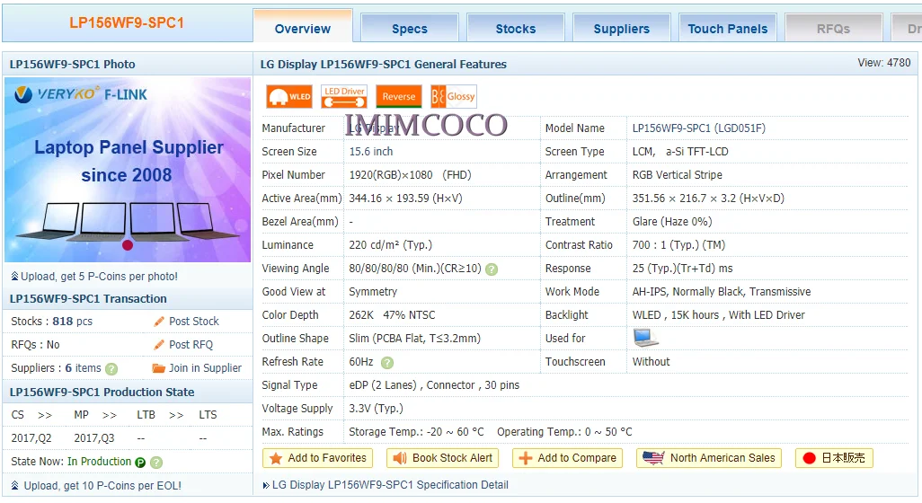Click the 2017,Q2 CS date
922x503 pixels.
point(31,438)
